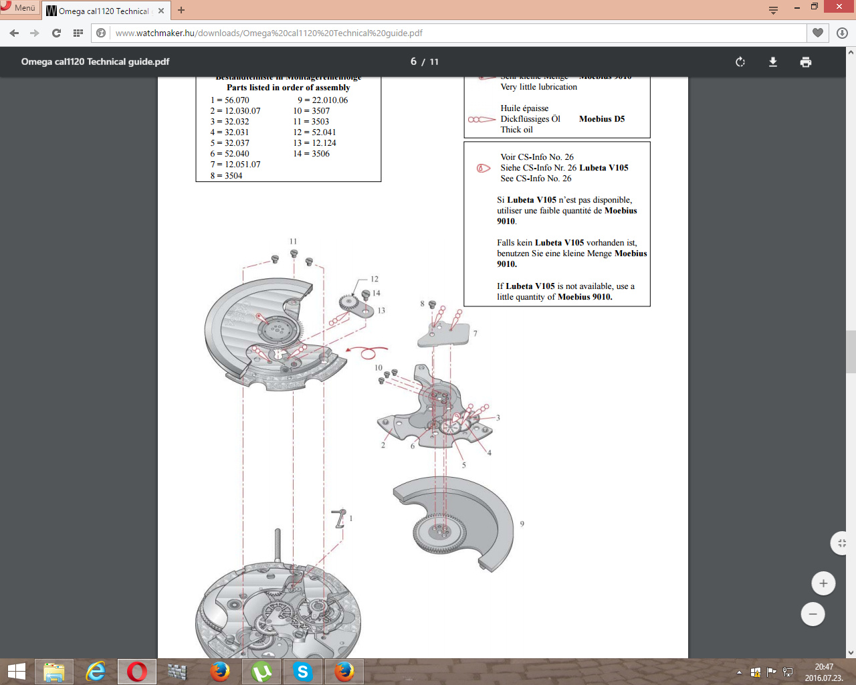Open Action Center flag icon

[x=772, y=672]
